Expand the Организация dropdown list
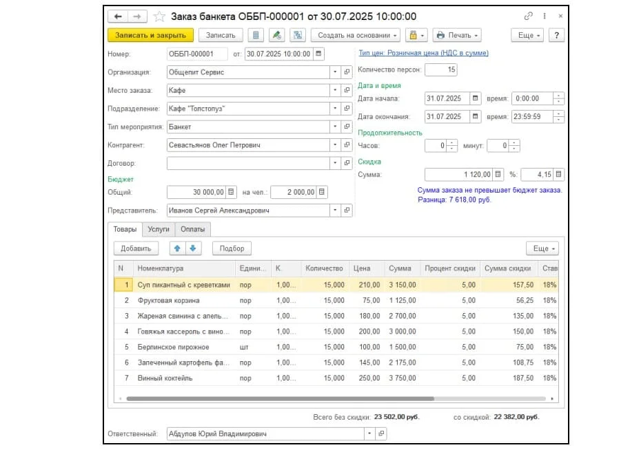 335,72
